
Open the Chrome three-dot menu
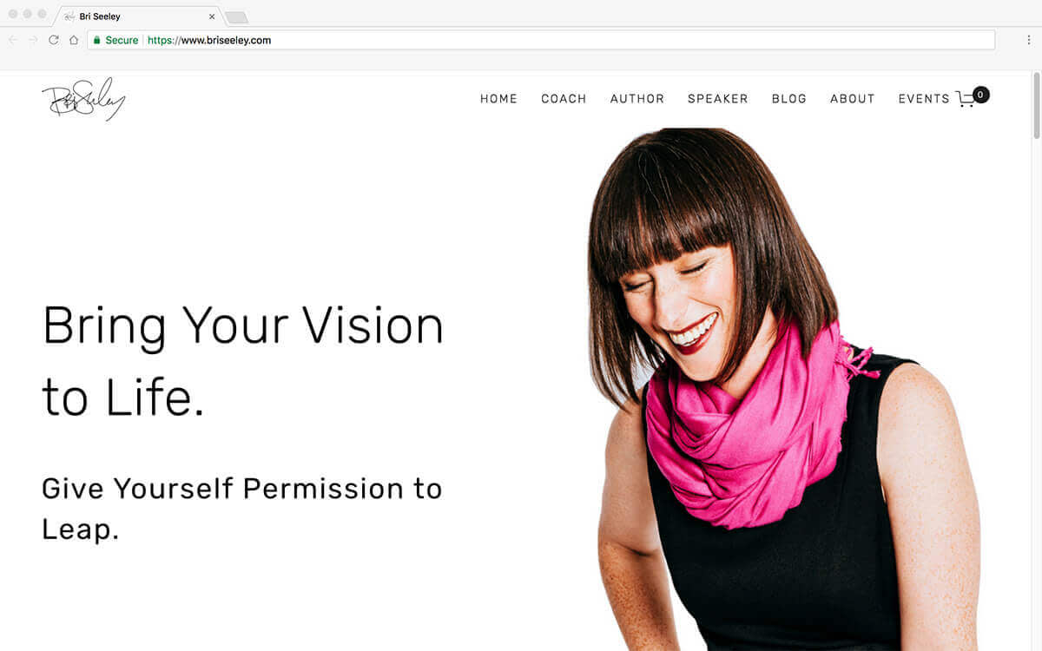(1029, 40)
